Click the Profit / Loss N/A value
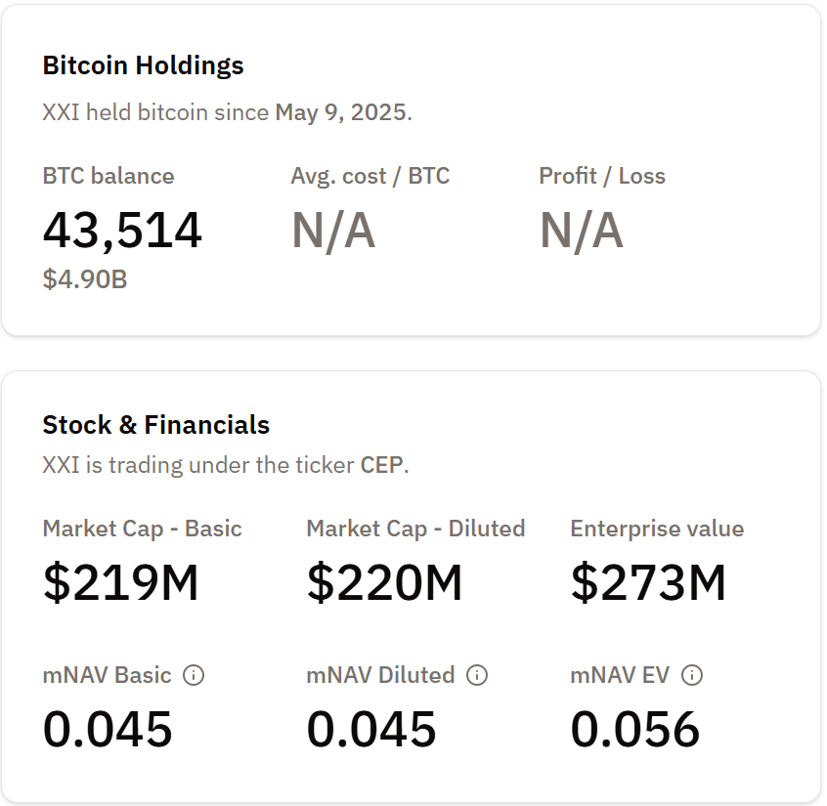Image resolution: width=827 pixels, height=806 pixels. pos(581,231)
